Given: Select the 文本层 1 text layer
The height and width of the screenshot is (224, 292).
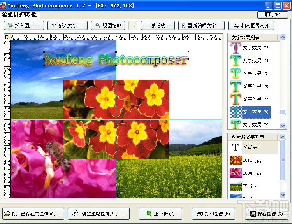Looking at the screenshot, I should pyautogui.click(x=253, y=147).
